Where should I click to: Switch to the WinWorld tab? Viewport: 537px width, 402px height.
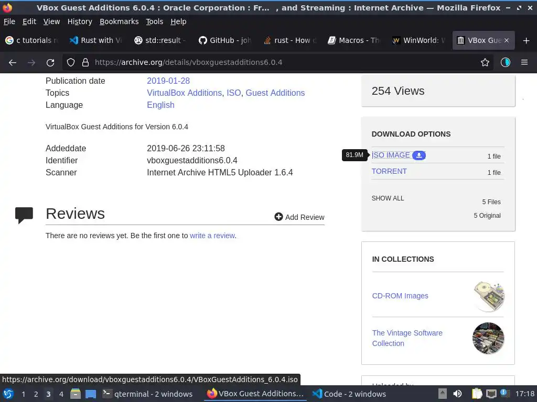[x=418, y=40]
